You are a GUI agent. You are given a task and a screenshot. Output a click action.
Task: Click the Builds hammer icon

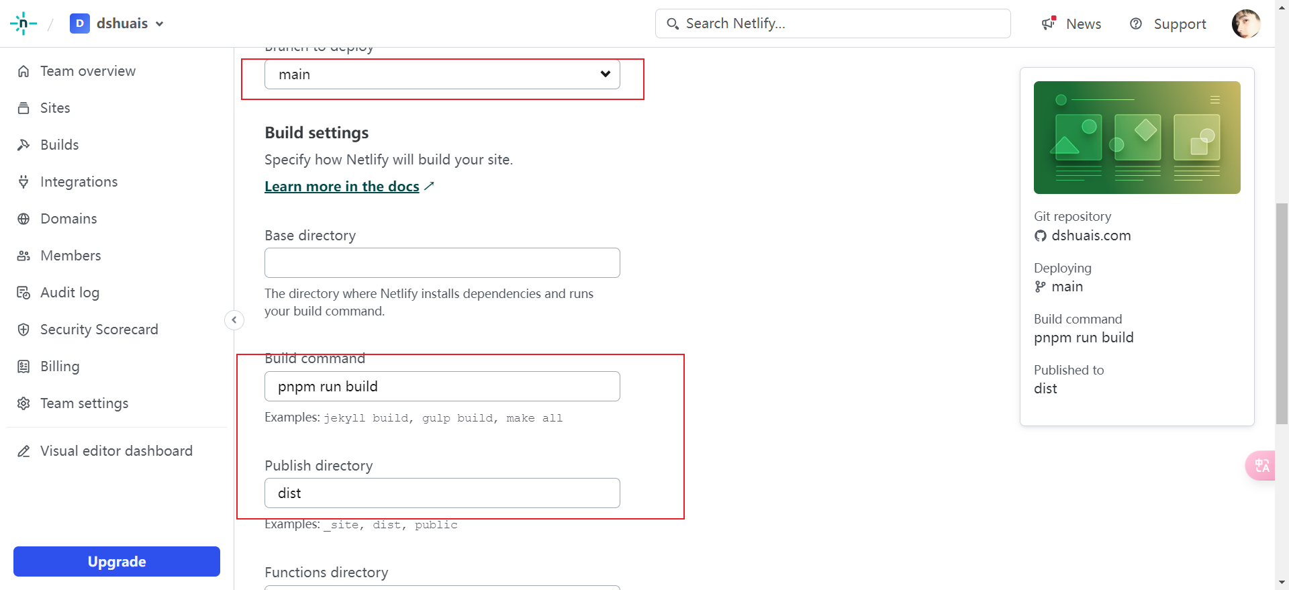coord(23,145)
